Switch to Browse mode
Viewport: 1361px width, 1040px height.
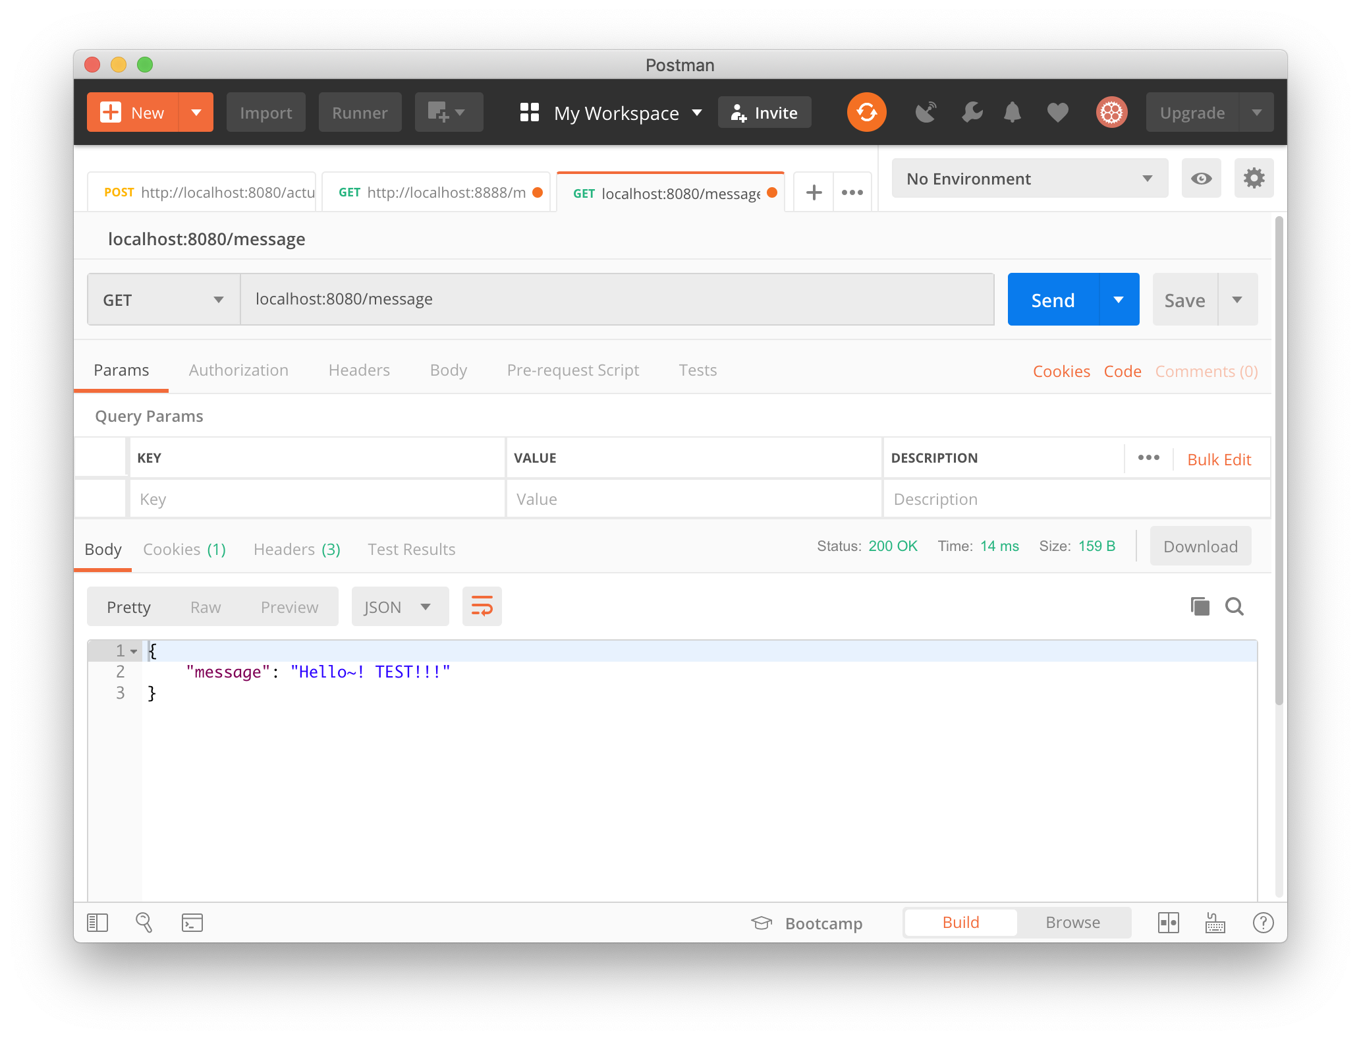1072,923
